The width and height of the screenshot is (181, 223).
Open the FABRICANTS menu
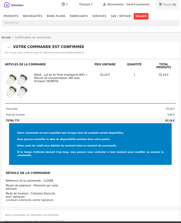pos(79,16)
